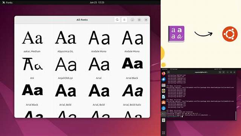Open the Ani font preview

point(32,68)
